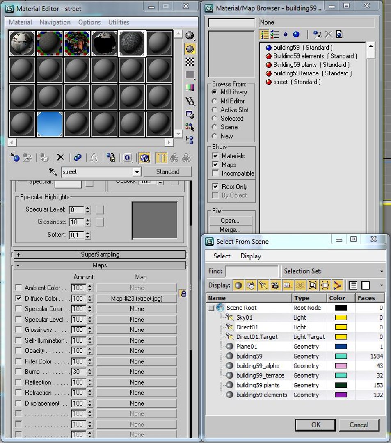391x443 pixels.
Task: Click Map #23 (street.jpg) diffuse button
Action: point(137,298)
